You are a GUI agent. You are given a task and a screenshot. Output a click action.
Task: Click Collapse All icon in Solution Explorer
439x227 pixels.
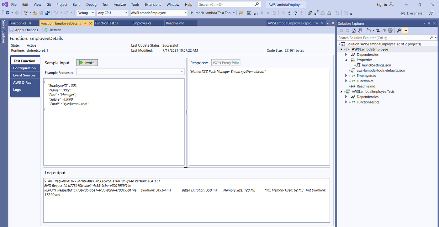coord(384,30)
